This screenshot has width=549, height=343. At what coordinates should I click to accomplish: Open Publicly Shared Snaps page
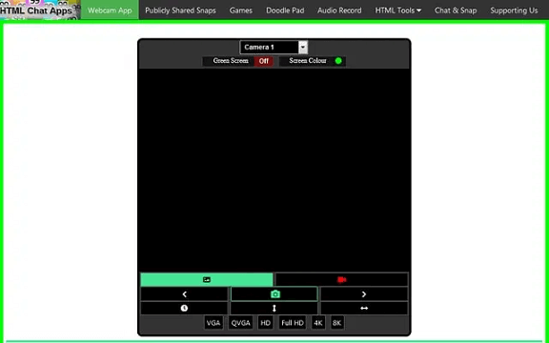click(x=180, y=10)
